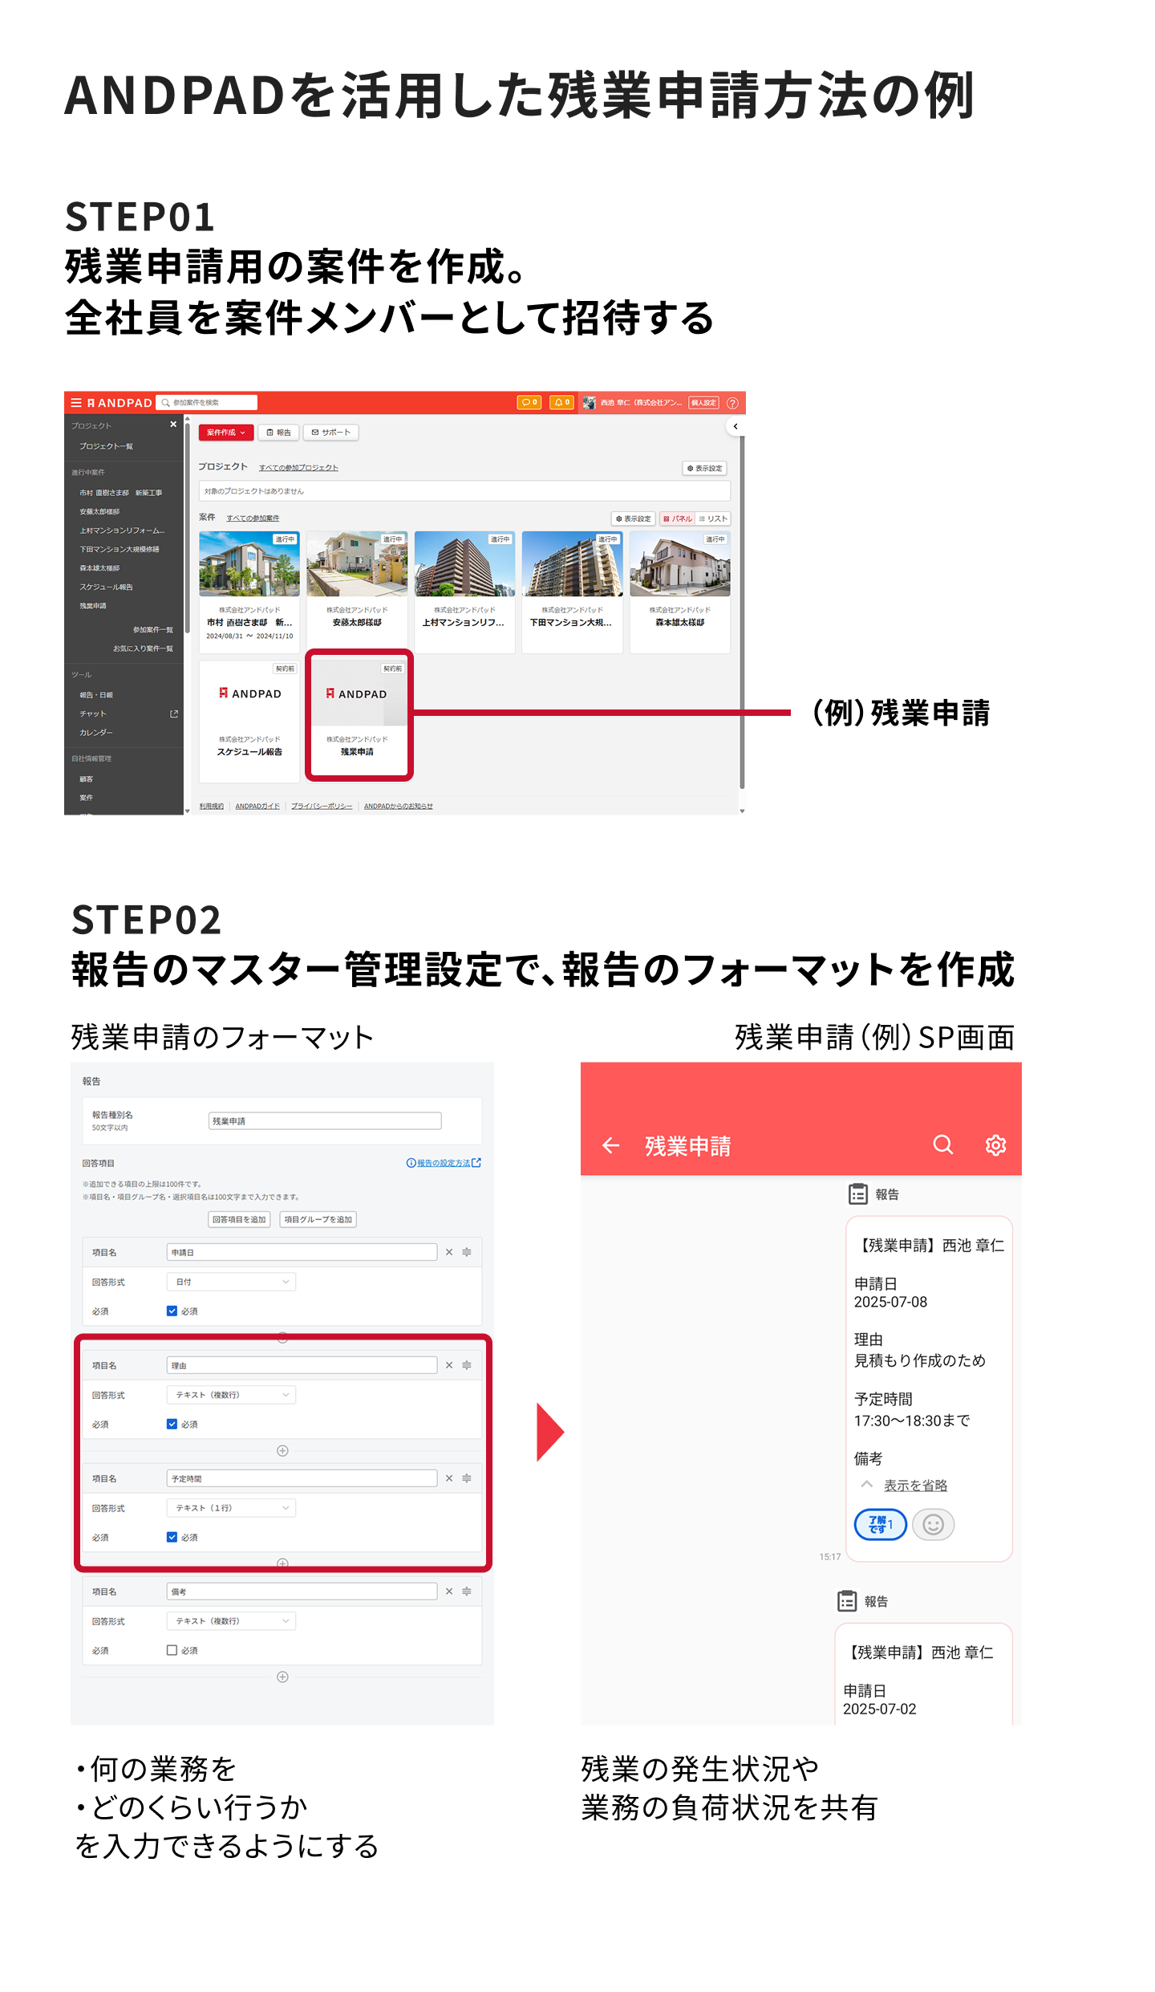Close the sidebar with the X
The height and width of the screenshot is (1992, 1155).
coord(173,424)
